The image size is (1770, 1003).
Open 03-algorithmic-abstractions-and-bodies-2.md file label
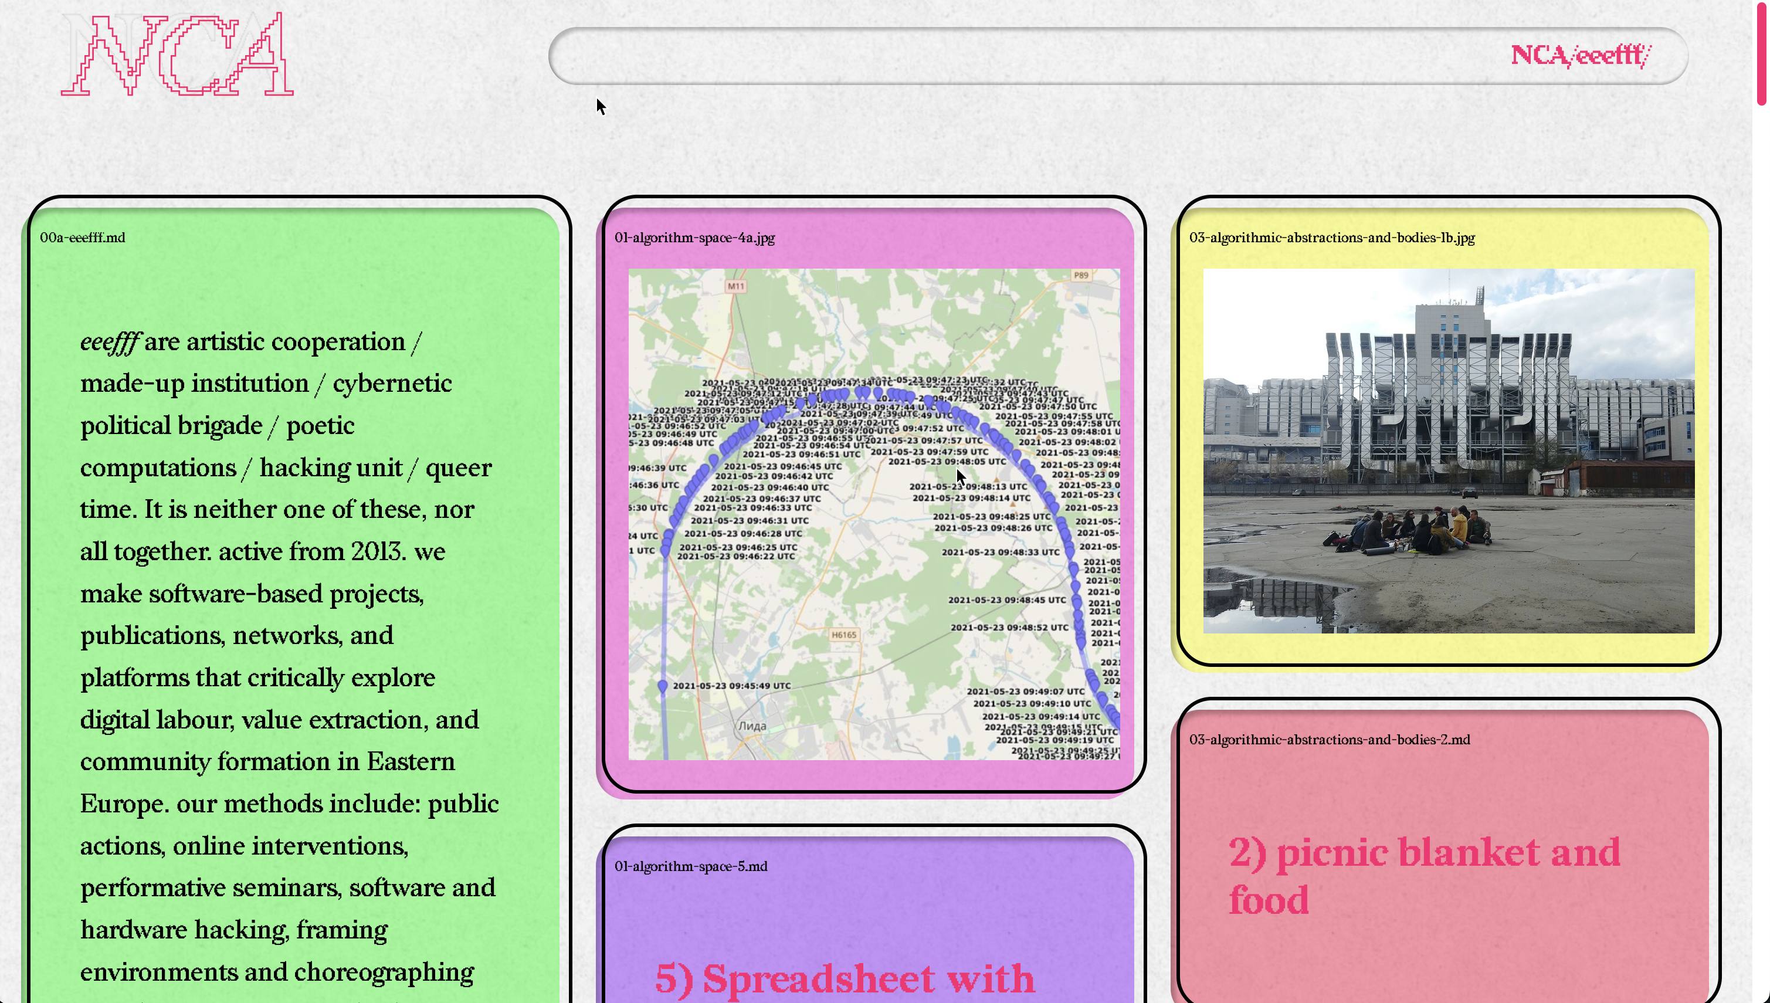(x=1329, y=739)
